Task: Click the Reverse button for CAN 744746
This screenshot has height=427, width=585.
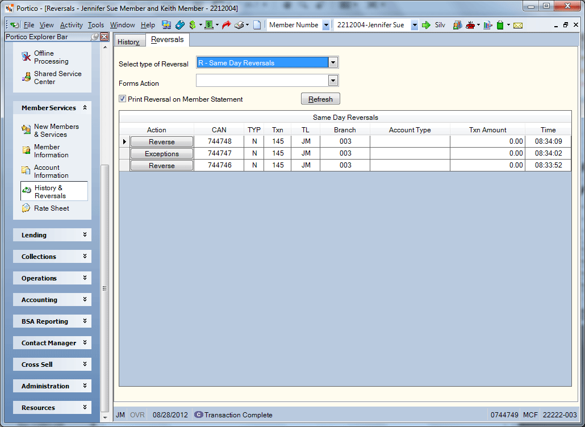Action: click(161, 166)
